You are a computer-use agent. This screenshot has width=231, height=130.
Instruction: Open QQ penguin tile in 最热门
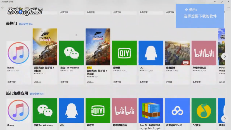click(151, 53)
